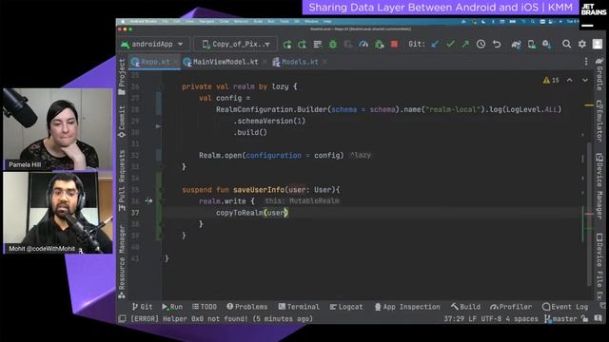Screen dimensions: 609x342
Task: Click the Apply Code Changes icon
Action: [x=317, y=45]
